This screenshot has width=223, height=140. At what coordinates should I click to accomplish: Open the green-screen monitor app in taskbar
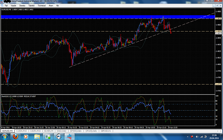coord(48,136)
